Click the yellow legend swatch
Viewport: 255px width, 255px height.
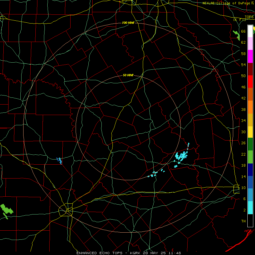pos(250,132)
